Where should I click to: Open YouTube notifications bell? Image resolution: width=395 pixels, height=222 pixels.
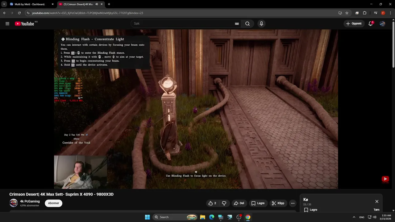tap(371, 24)
